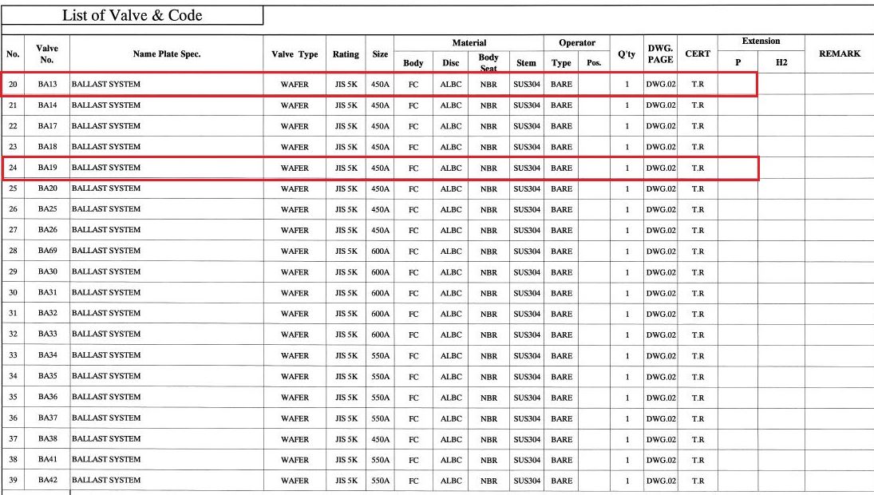Select valve number cell BA13
874x495 pixels.
point(47,84)
